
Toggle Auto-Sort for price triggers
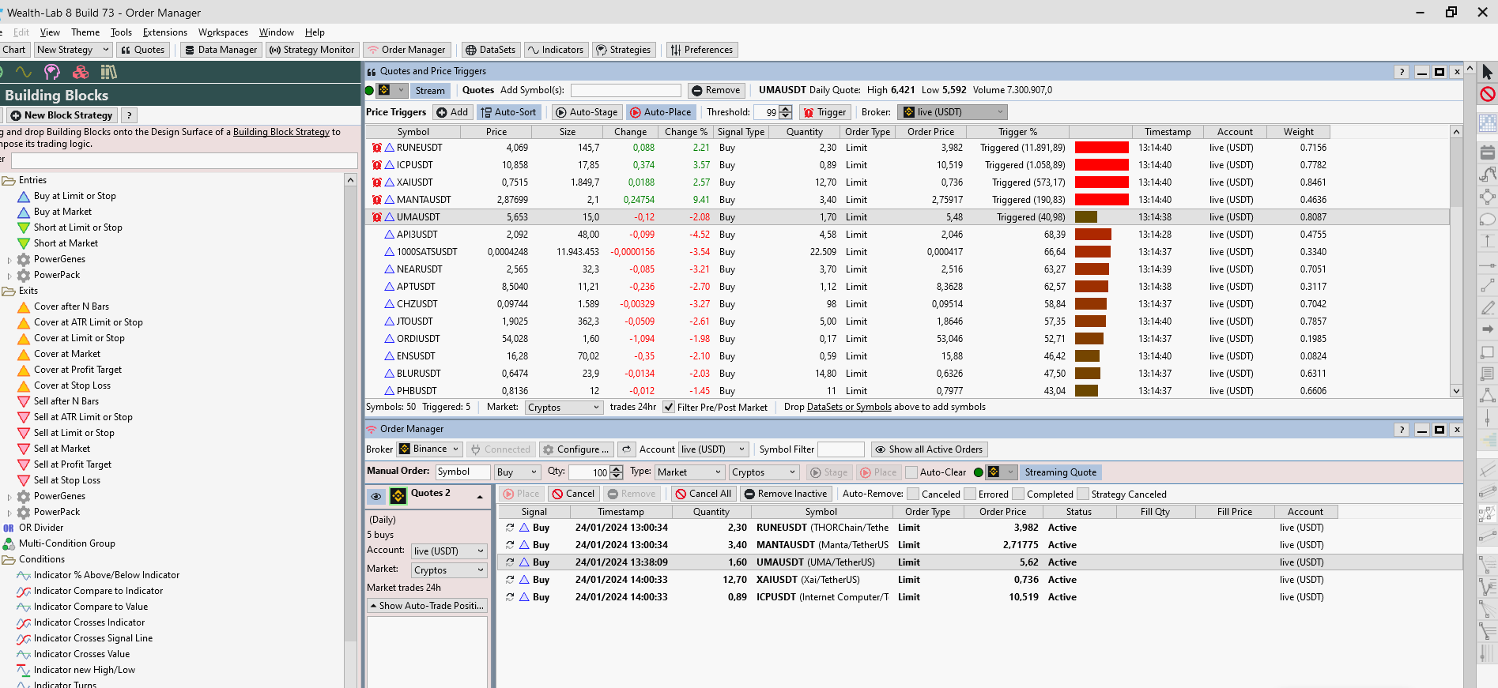point(508,112)
